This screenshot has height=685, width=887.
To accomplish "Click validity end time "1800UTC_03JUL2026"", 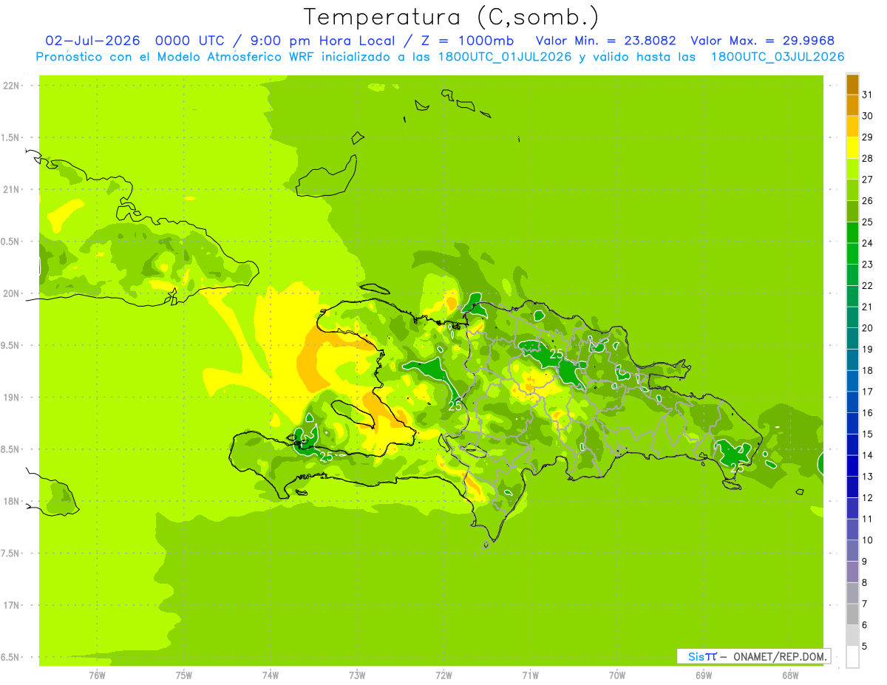I will pos(778,57).
